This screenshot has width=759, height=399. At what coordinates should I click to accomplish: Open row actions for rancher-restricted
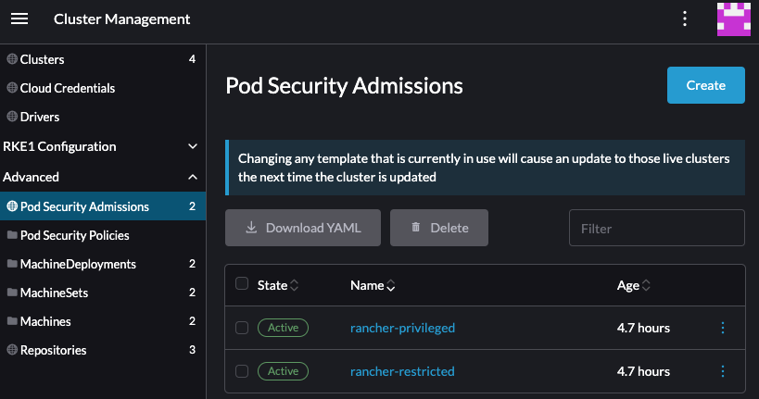click(723, 371)
